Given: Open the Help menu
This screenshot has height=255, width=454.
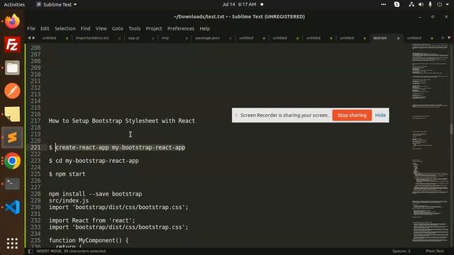Looking at the screenshot, I should [x=205, y=28].
